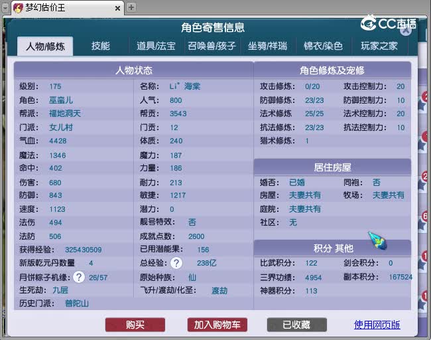Open the 人物/修炼 tab

pos(45,46)
